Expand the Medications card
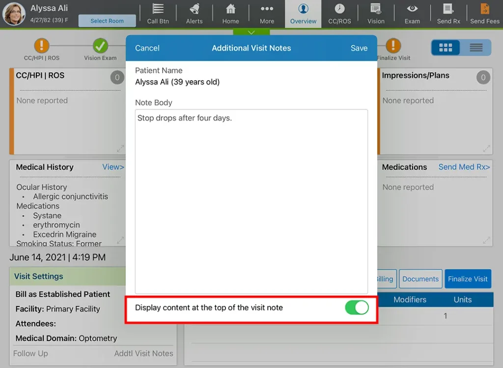 pos(486,240)
